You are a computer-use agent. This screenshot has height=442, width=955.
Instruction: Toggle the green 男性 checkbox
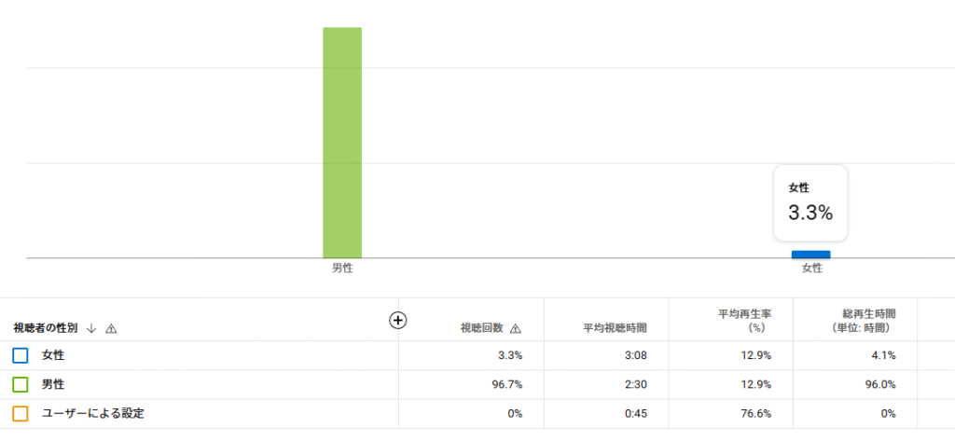pos(21,385)
